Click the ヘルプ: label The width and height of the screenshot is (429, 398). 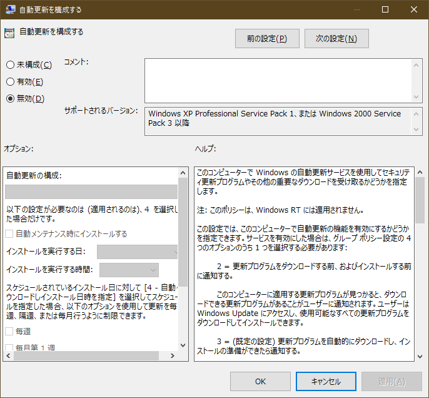click(206, 149)
